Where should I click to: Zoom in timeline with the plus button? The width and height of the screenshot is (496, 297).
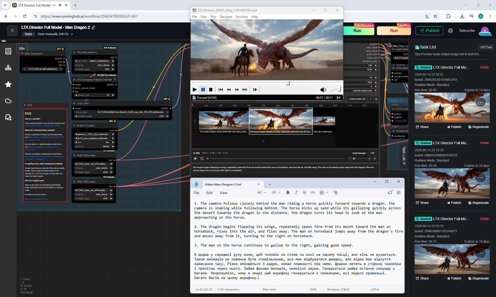click(369, 159)
